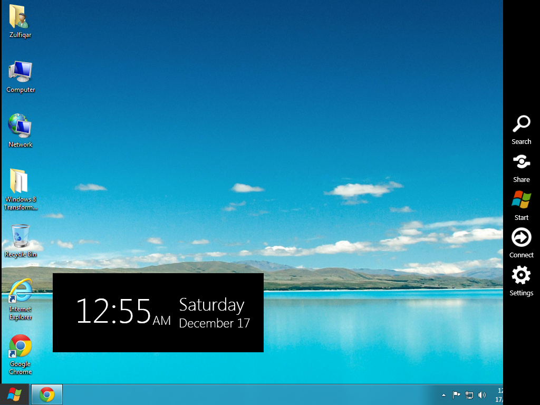Open the volume control in the system tray
The height and width of the screenshot is (405, 540).
coord(482,394)
